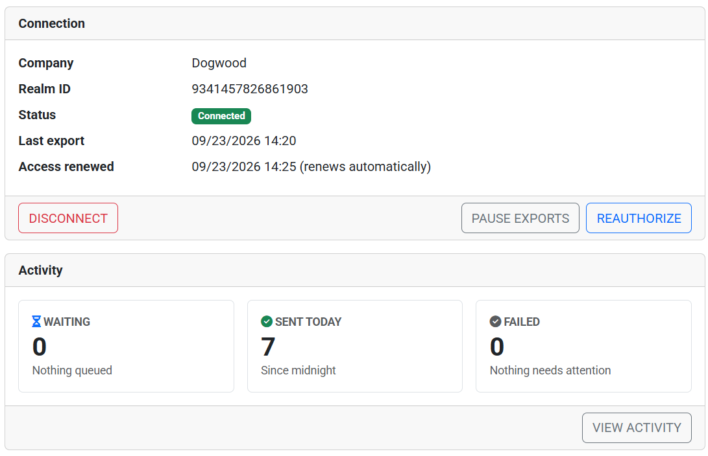Click the FAILED card title

[x=522, y=322]
